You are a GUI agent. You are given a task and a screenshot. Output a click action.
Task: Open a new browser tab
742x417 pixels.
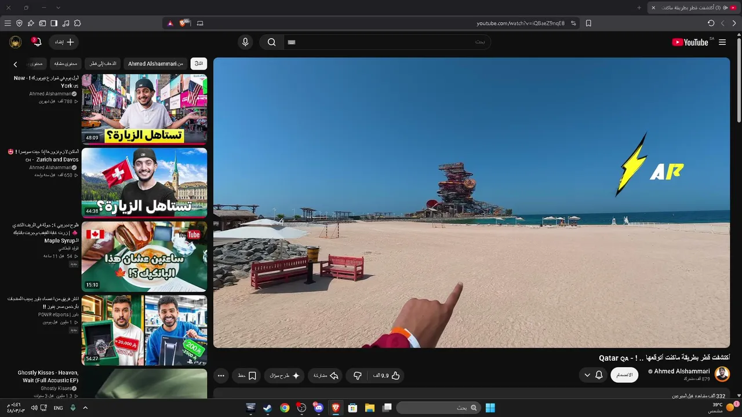point(639,8)
